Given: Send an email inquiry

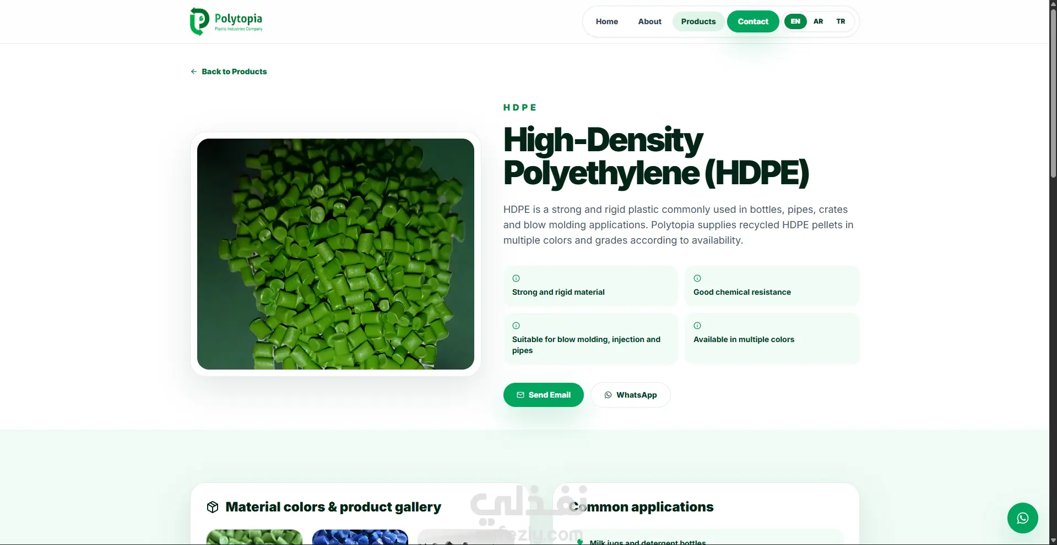Looking at the screenshot, I should (544, 395).
